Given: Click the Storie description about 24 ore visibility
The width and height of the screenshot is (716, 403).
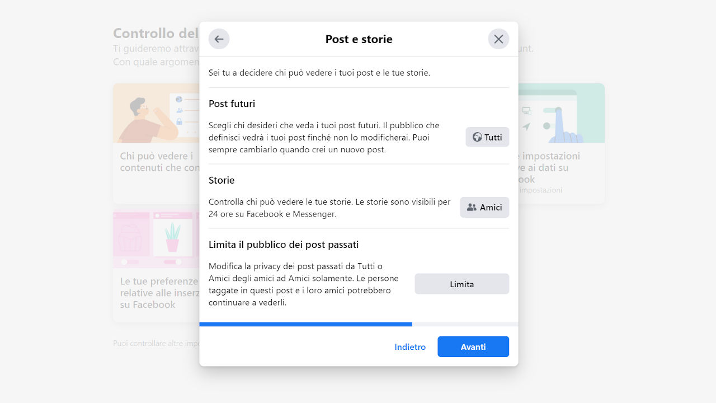Looking at the screenshot, I should (329, 208).
